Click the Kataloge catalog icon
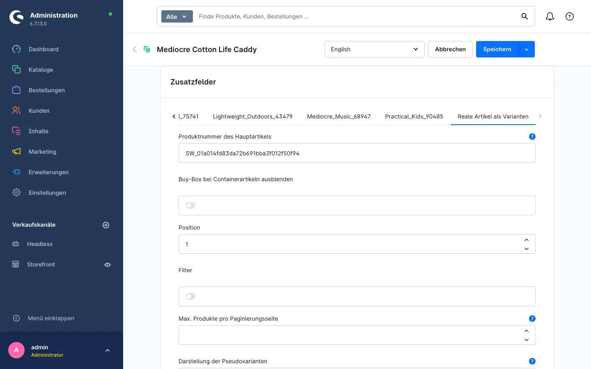The image size is (591, 369). [x=16, y=70]
